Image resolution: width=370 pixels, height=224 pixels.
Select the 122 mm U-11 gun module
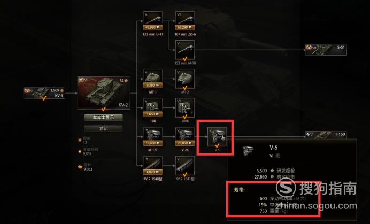[x=153, y=21]
